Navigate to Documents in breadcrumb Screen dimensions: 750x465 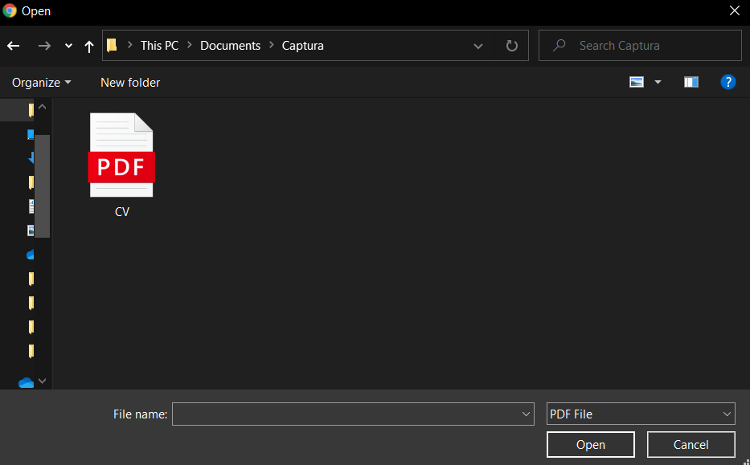[x=230, y=46]
